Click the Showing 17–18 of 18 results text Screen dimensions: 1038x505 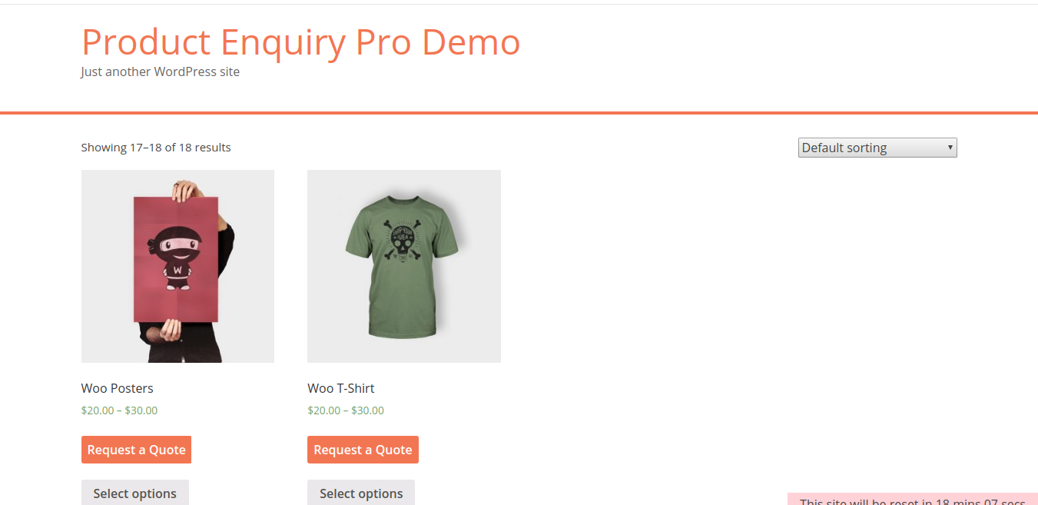(x=156, y=147)
